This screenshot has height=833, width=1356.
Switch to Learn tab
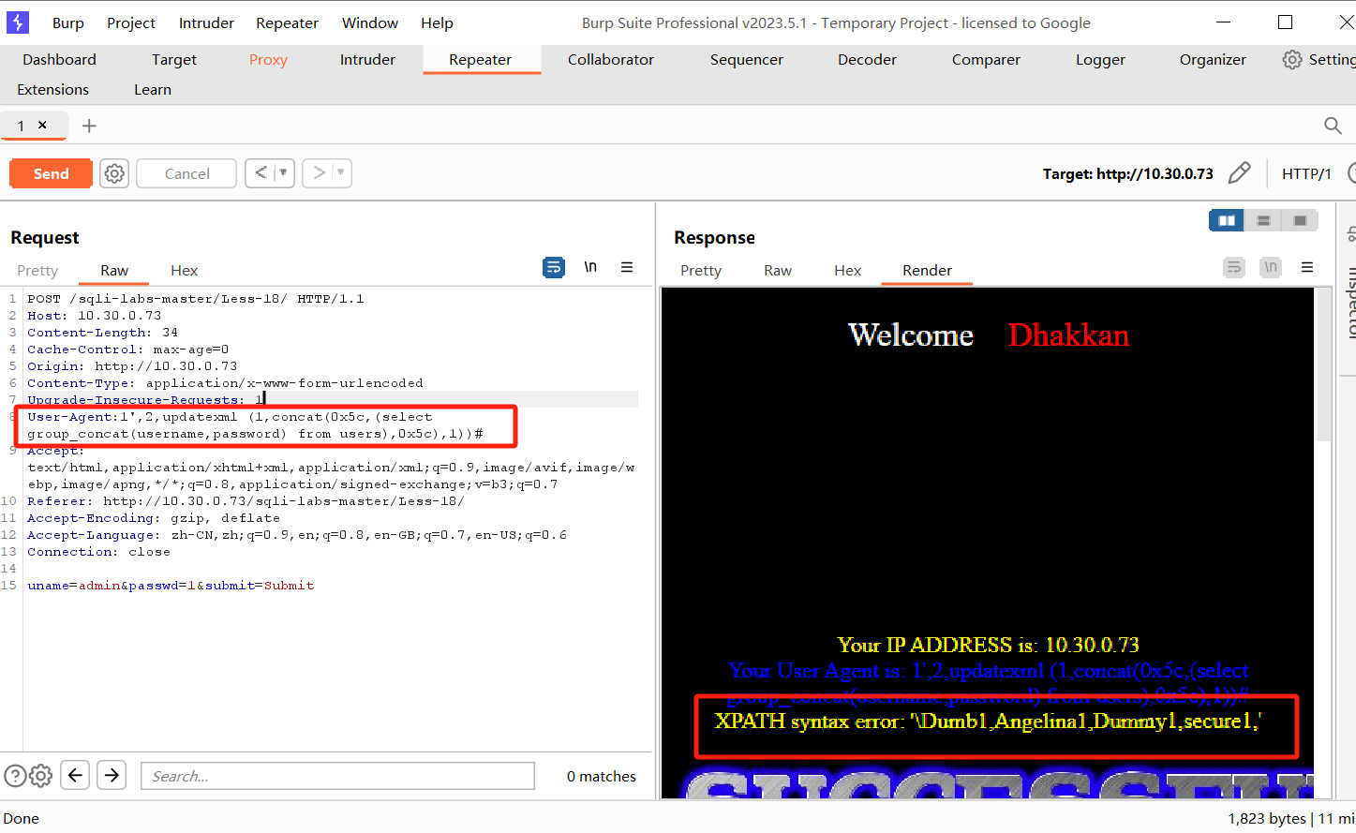[153, 89]
